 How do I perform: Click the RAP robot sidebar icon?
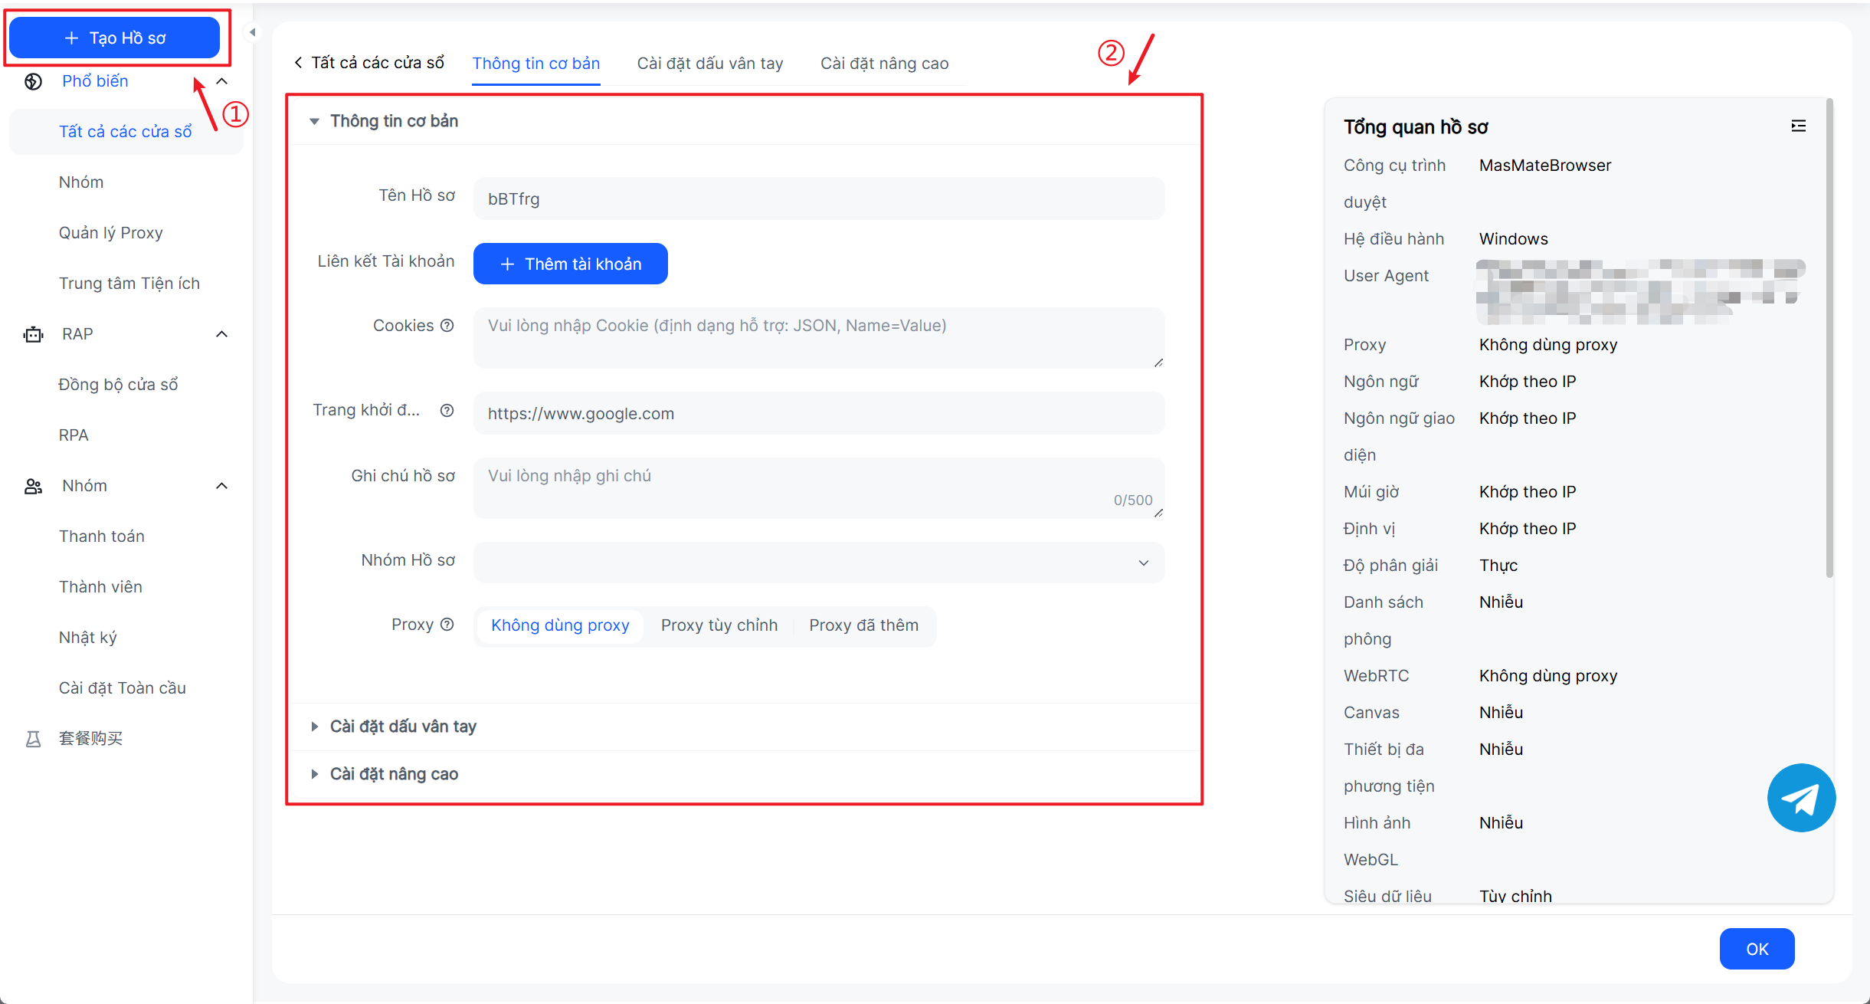33,334
